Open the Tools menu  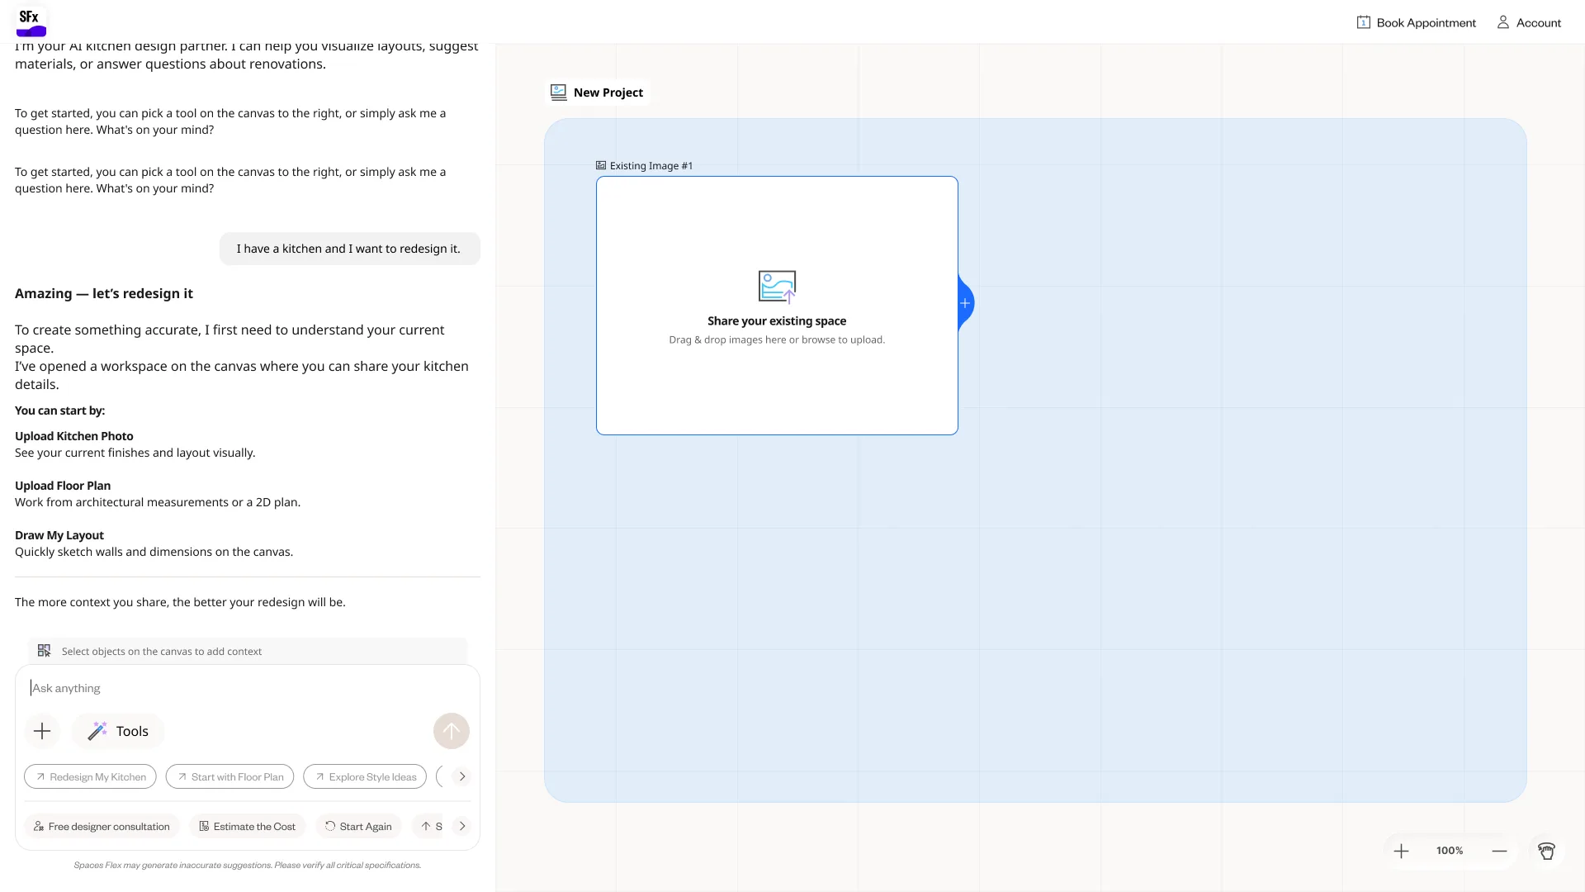point(118,731)
